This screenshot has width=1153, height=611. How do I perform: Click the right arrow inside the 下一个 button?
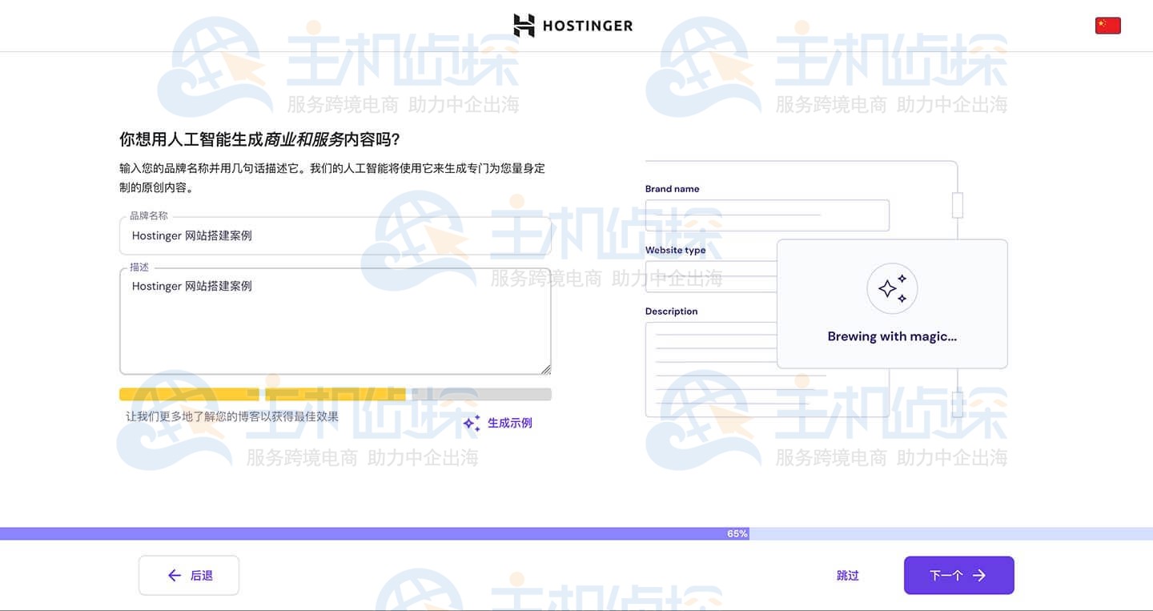click(980, 575)
